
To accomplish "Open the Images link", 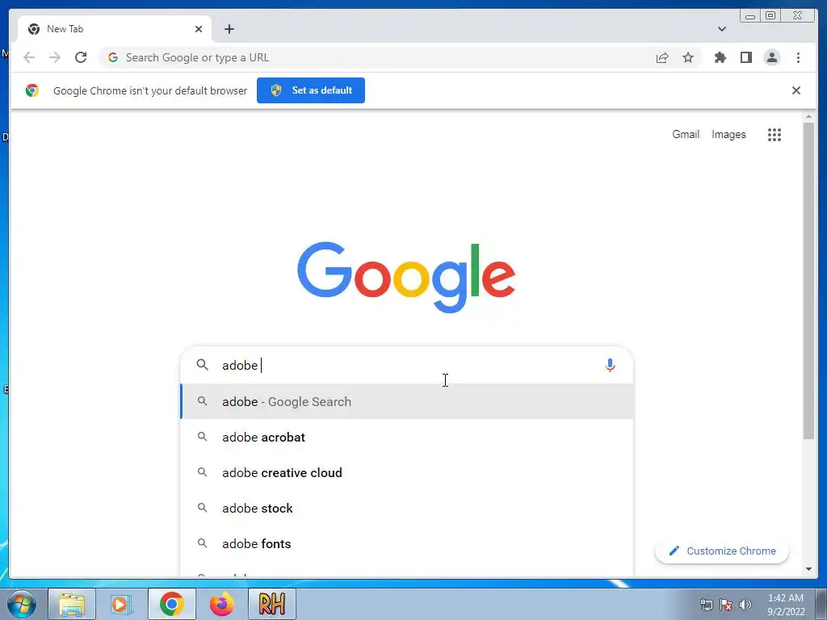I will click(728, 135).
